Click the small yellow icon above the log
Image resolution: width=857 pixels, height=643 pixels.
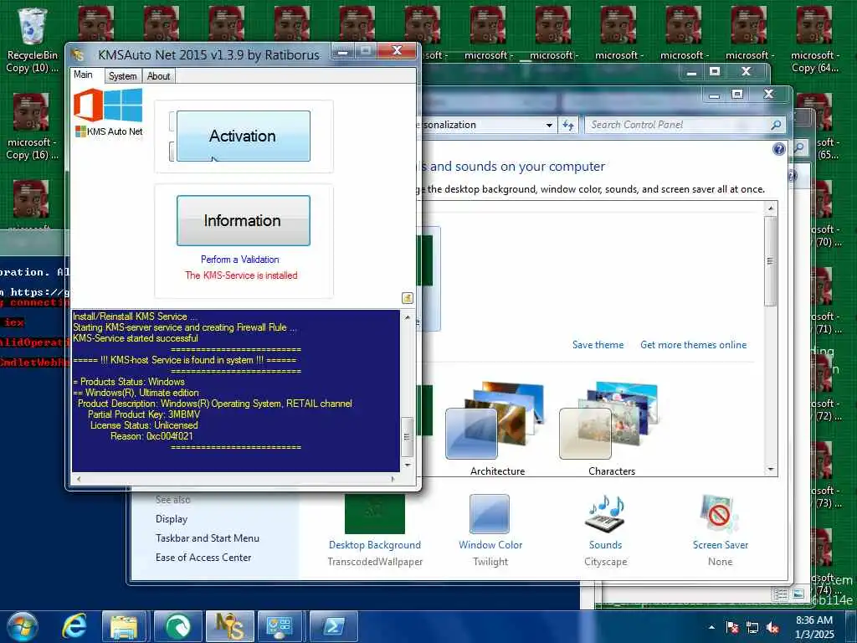click(x=408, y=298)
